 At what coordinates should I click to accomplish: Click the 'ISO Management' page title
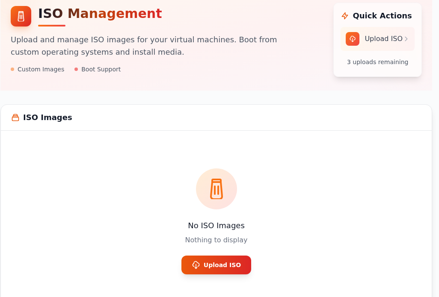point(100,13)
